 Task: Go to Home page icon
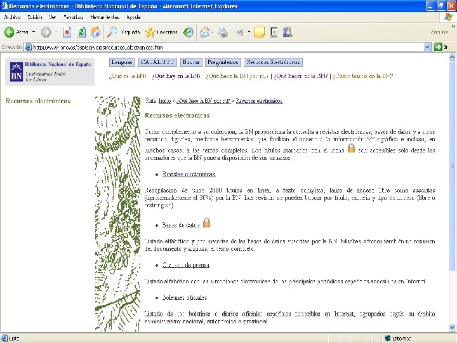click(x=96, y=32)
